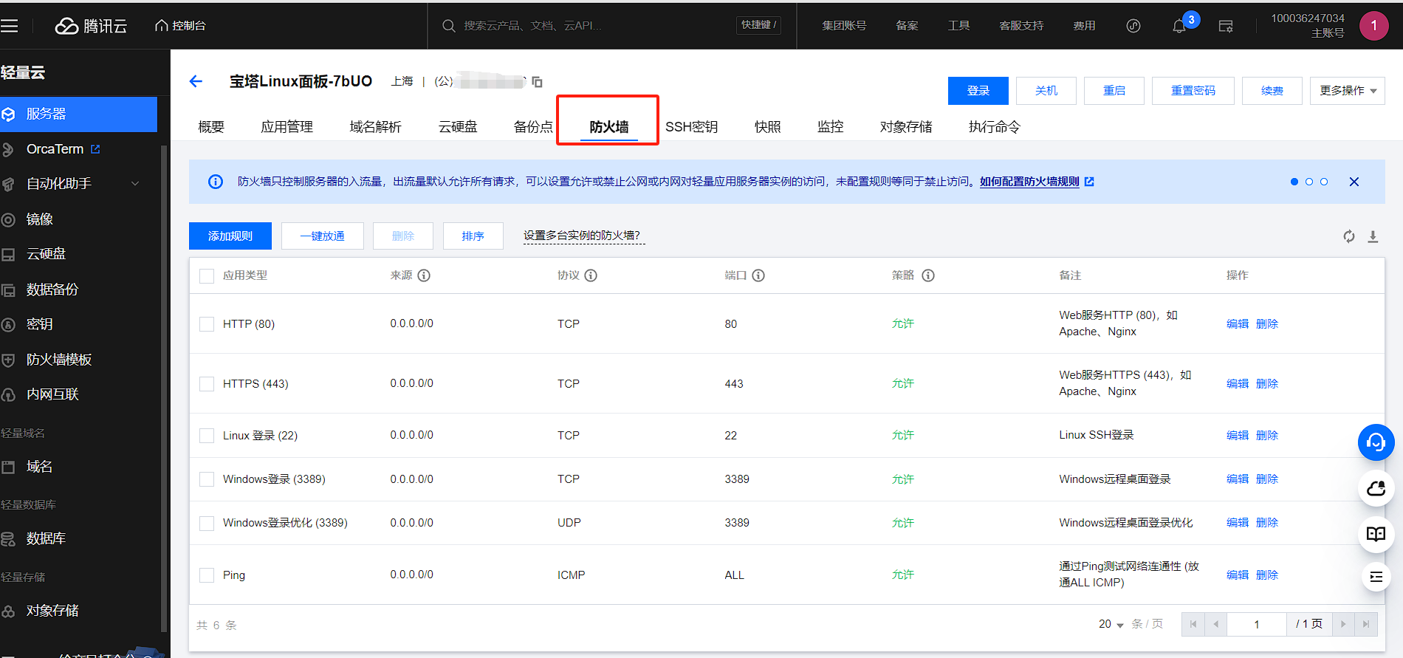Viewport: 1403px width, 658px height.
Task: Click the Tencent Cloud logo
Action: 91,26
